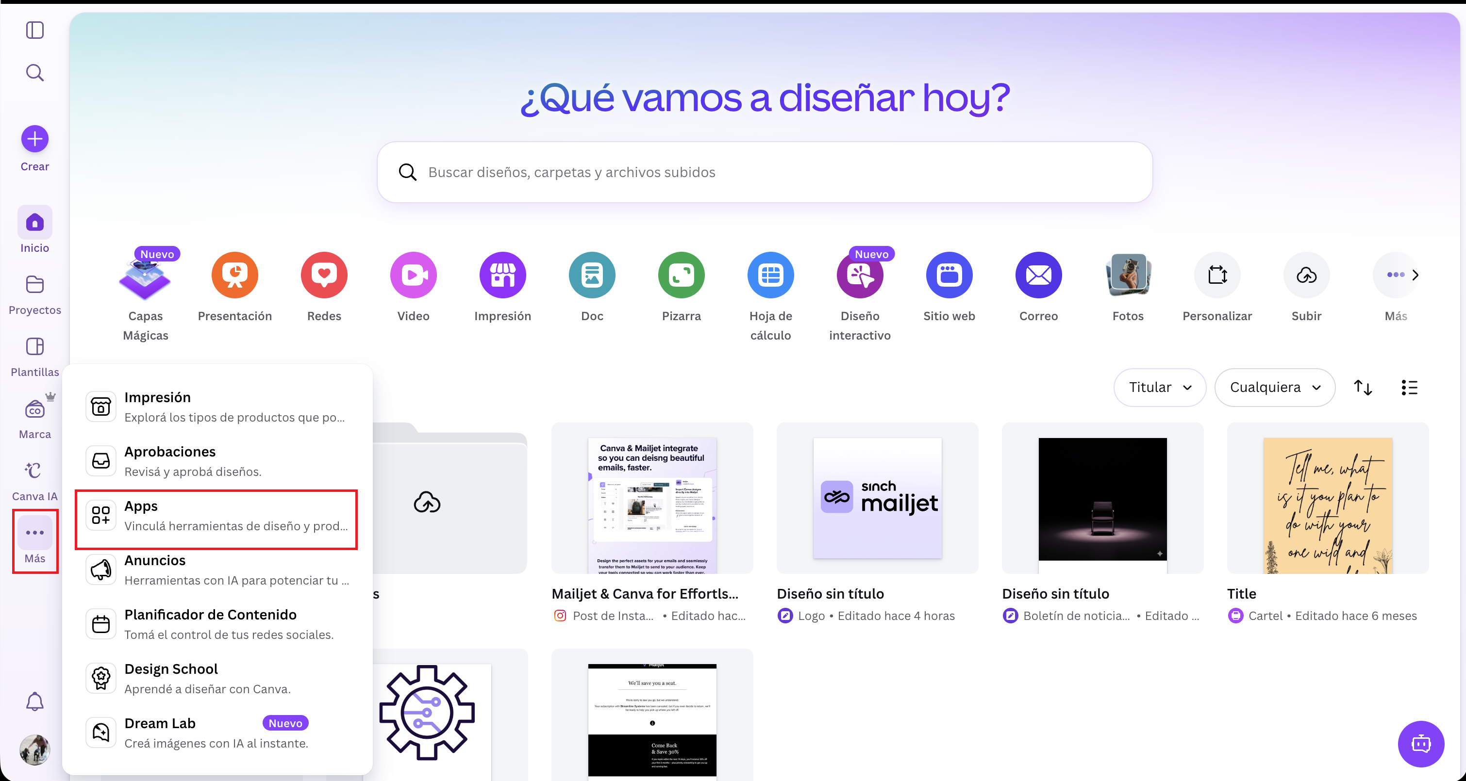Screen dimensions: 1466x781
Task: Click Personalizar custom size icon
Action: 1217,276
